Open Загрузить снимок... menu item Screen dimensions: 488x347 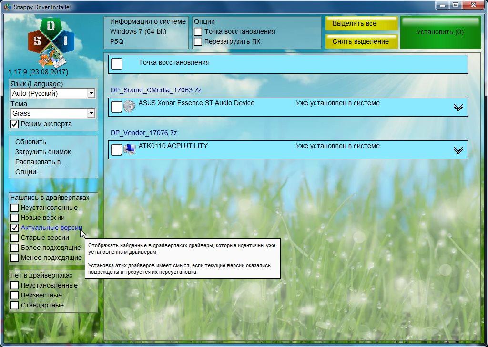[x=45, y=152]
